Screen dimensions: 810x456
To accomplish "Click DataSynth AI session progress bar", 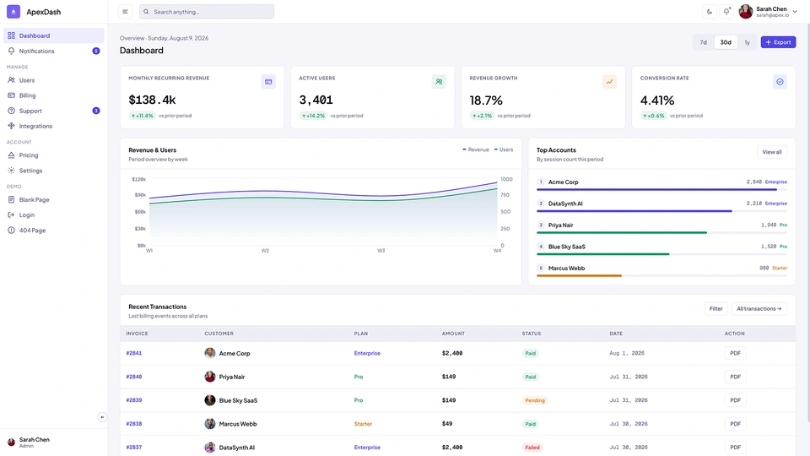I will tap(661, 211).
